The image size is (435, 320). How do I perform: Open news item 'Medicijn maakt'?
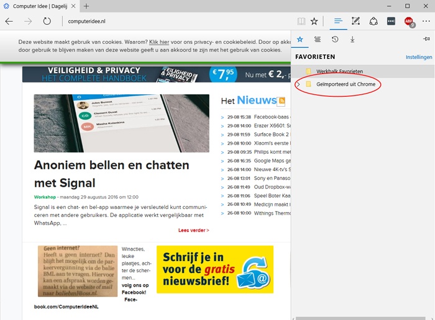(x=272, y=205)
